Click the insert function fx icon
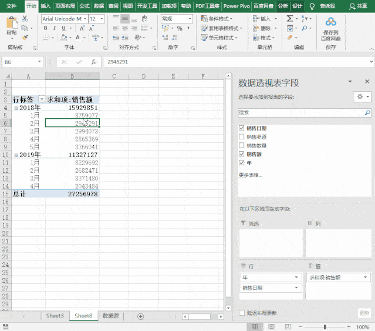The image size is (375, 331). (x=93, y=62)
